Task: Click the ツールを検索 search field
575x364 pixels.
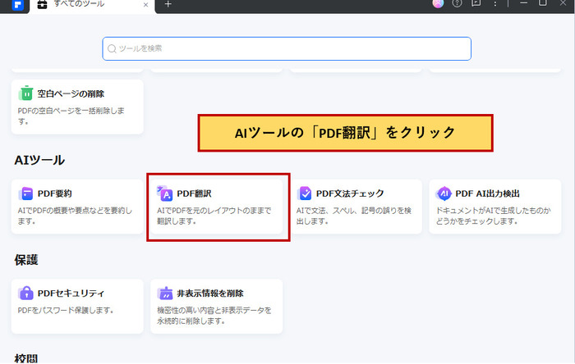Action: pos(287,48)
